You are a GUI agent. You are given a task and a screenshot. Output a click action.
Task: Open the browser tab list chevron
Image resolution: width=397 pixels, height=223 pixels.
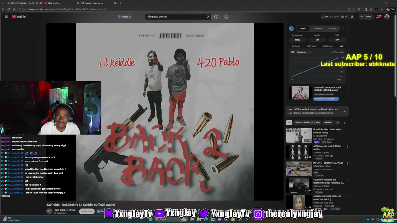click(3, 3)
